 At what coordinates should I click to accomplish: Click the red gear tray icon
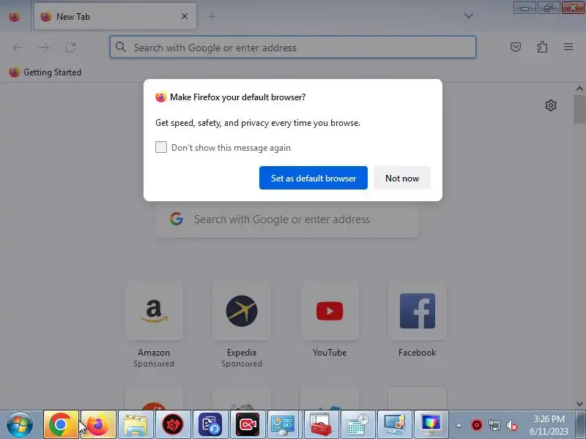(477, 425)
